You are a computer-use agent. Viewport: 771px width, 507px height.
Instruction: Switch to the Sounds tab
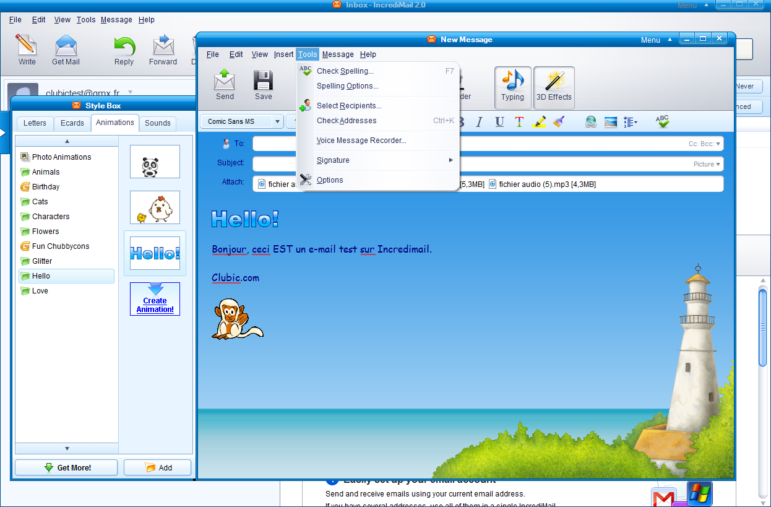158,123
